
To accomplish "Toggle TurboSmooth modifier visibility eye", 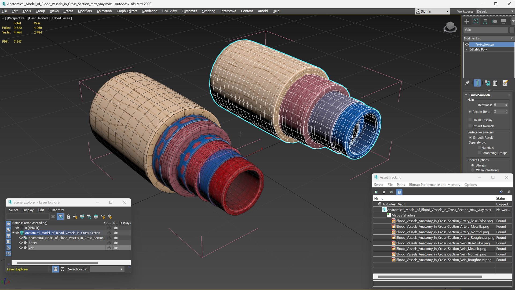I will (467, 45).
